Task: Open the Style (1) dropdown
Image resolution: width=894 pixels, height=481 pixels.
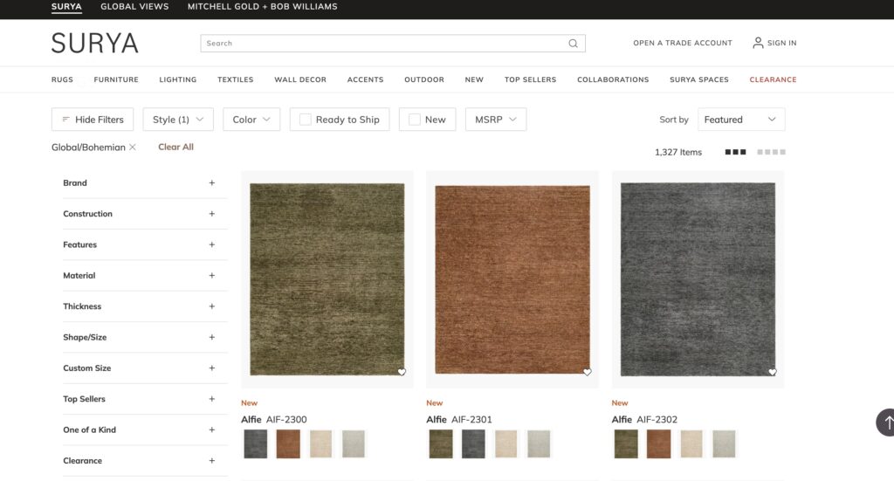Action: point(178,120)
